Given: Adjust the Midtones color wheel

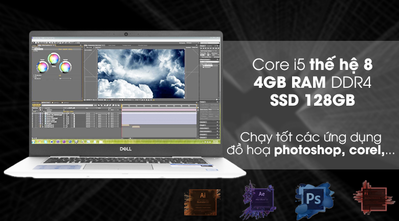Looking at the screenshot, I should [x=54, y=58].
